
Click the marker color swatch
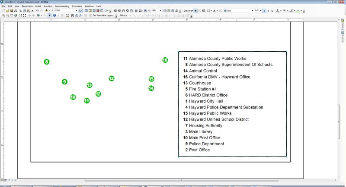pos(298,10)
